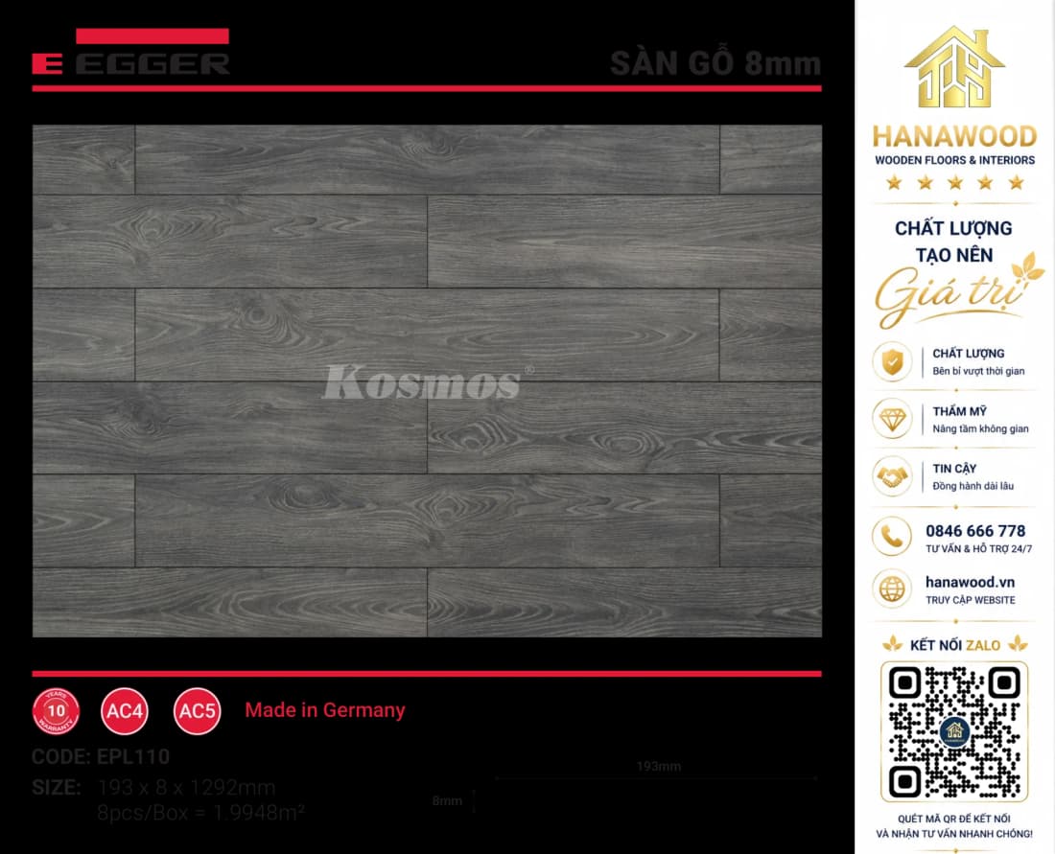The width and height of the screenshot is (1055, 854).
Task: Click "QUÉT MÃ QR ĐỂ KẾT NỐI" text
Action: [x=954, y=819]
